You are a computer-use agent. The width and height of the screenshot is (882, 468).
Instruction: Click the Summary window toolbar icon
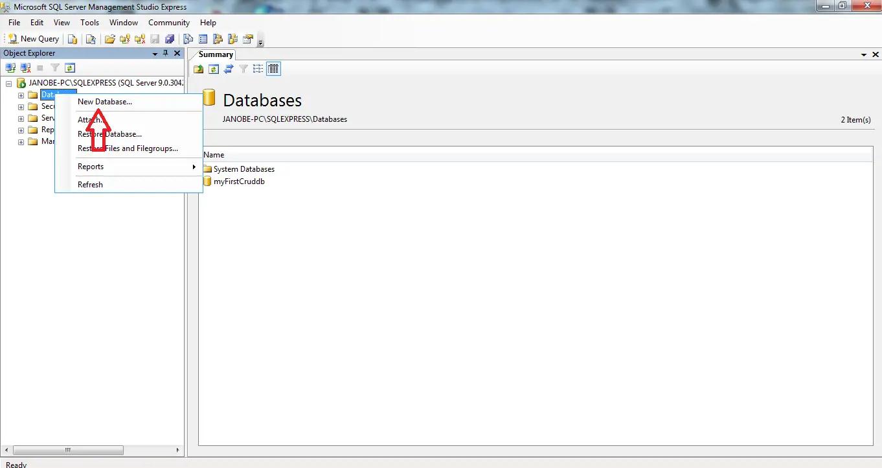coord(203,39)
